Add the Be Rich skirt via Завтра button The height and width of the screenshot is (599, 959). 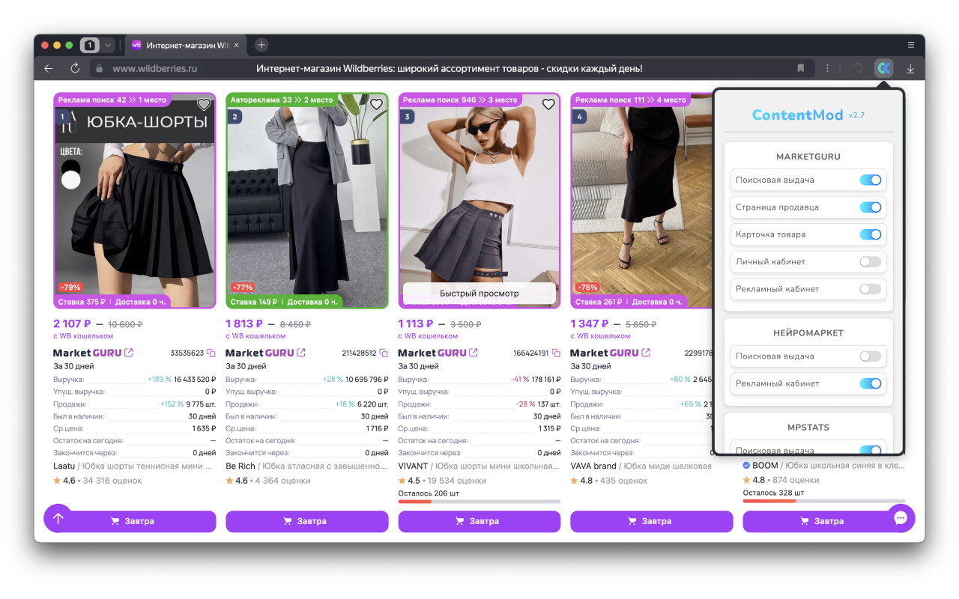[307, 521]
